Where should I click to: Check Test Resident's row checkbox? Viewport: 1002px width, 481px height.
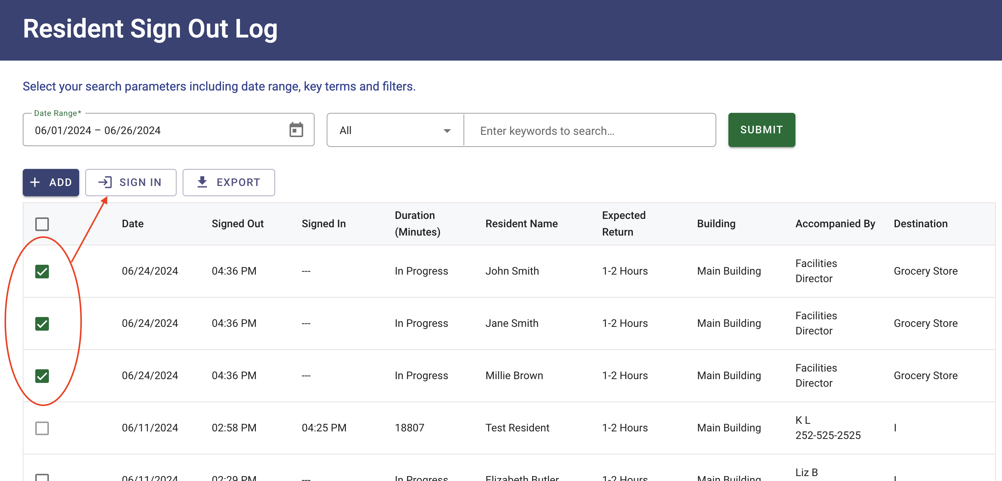pyautogui.click(x=42, y=428)
